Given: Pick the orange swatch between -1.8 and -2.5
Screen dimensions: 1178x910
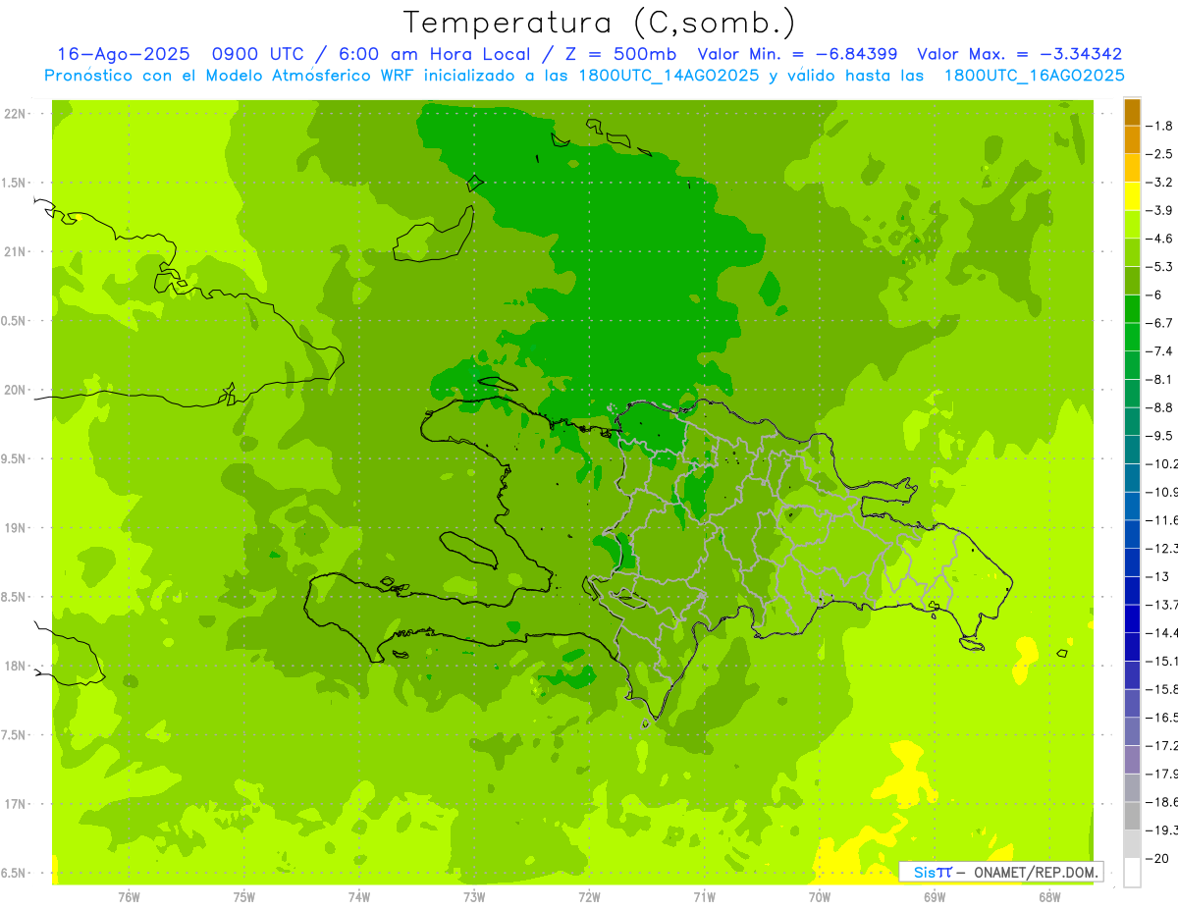Looking at the screenshot, I should click(x=1132, y=140).
